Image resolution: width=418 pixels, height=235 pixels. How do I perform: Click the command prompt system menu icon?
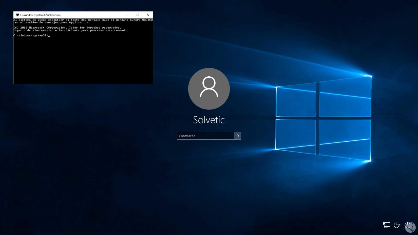point(17,15)
